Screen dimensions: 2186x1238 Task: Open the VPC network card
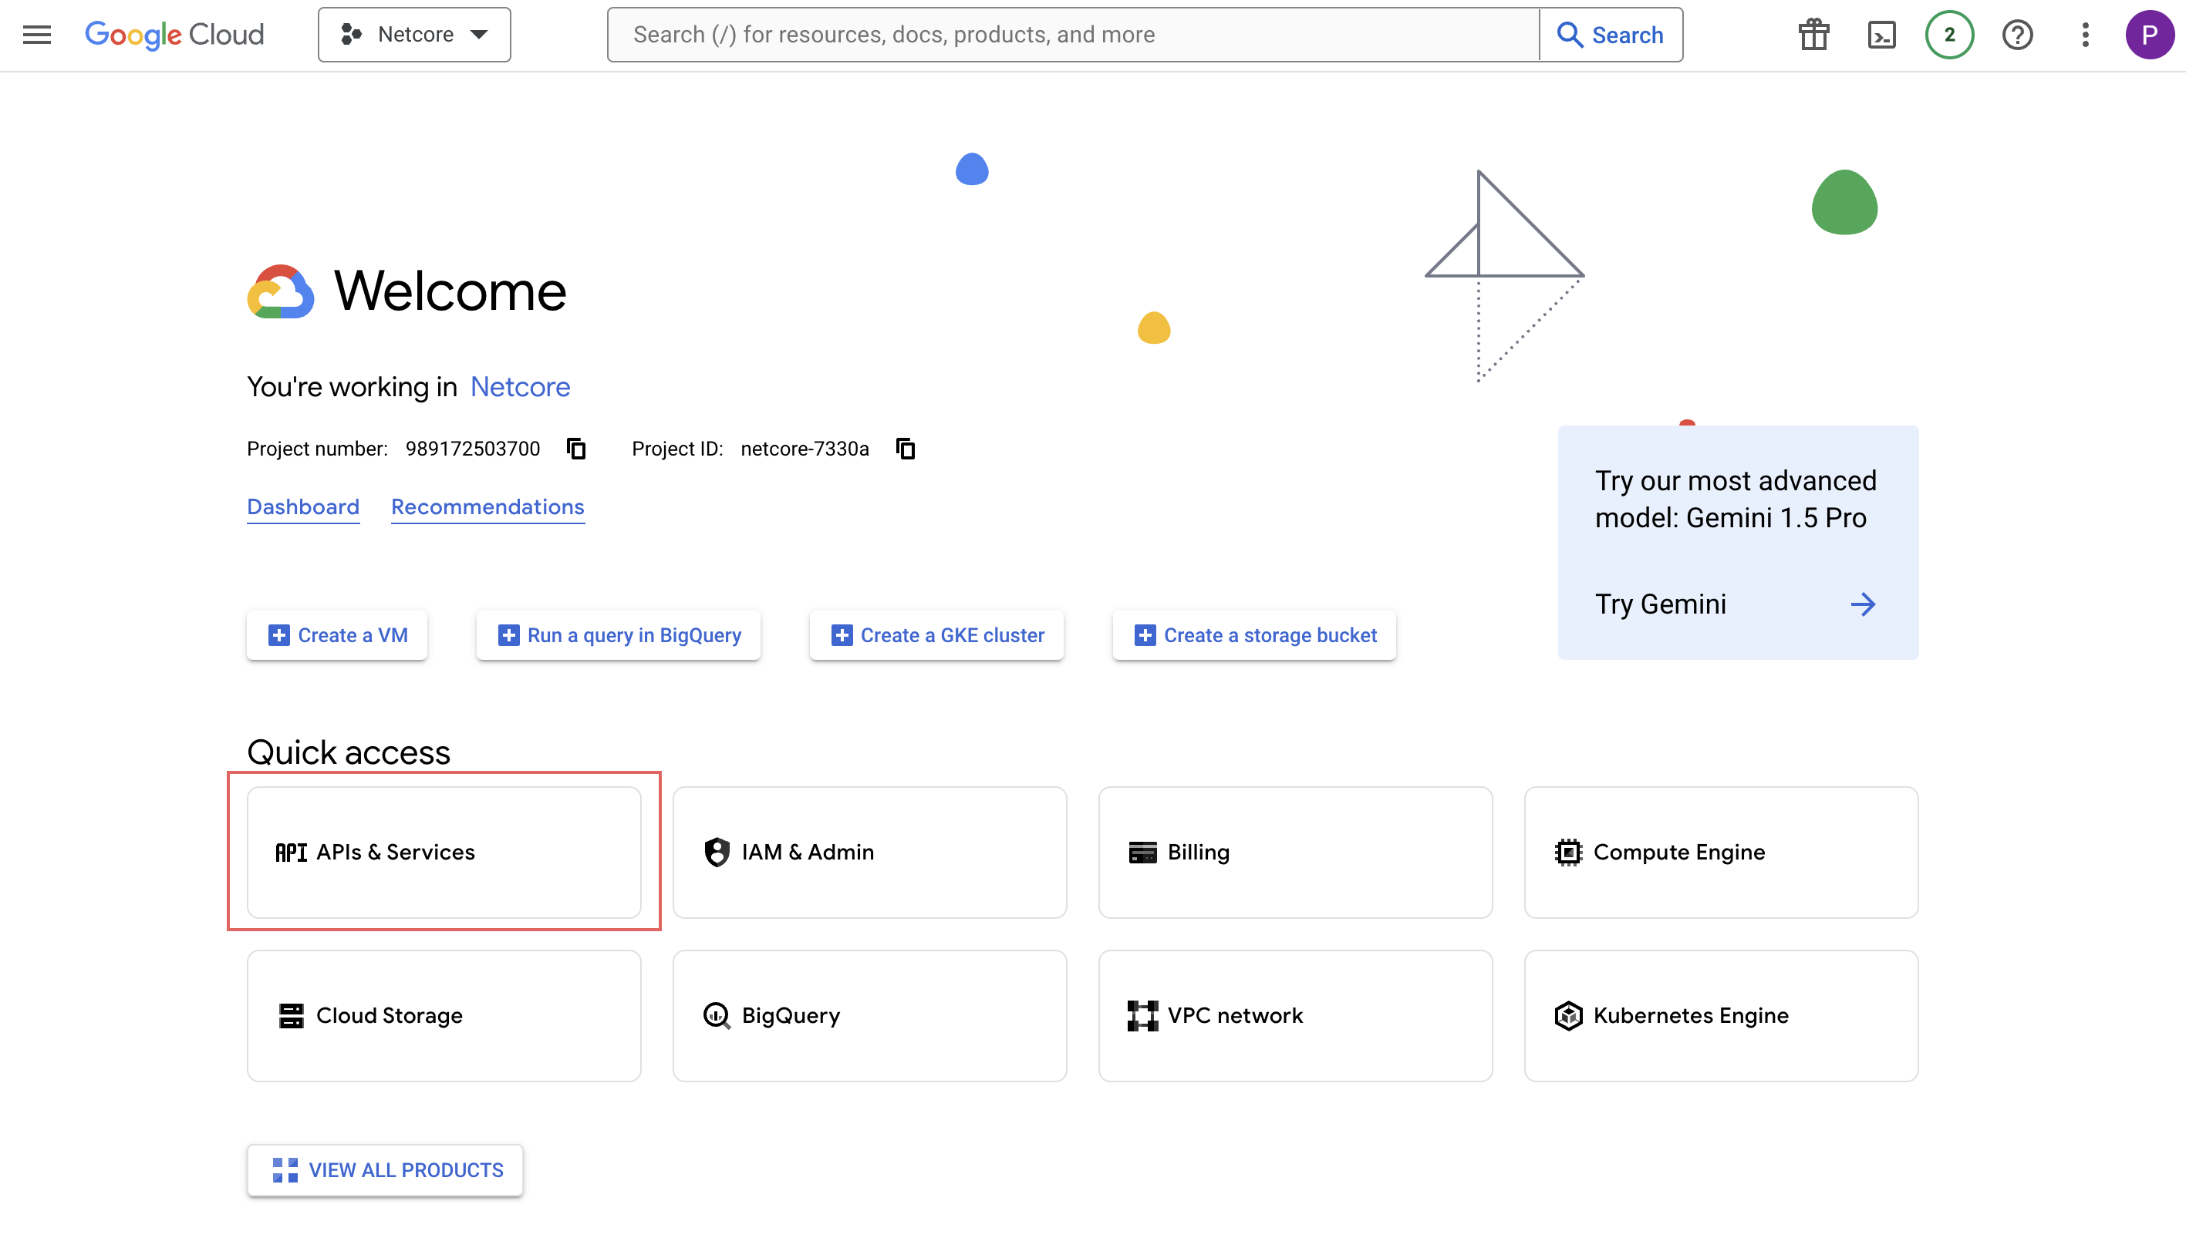coord(1295,1015)
